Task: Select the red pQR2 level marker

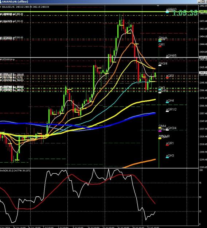Action: 167,78
